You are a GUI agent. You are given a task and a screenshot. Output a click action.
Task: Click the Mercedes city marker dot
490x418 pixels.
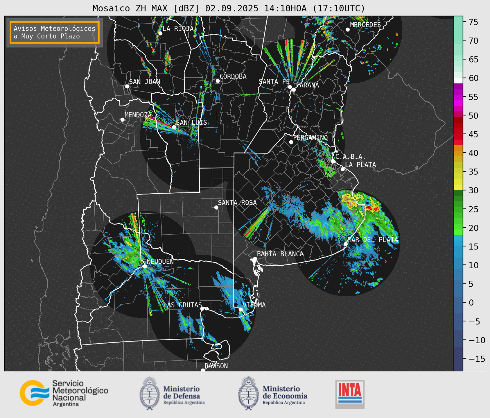348,29
